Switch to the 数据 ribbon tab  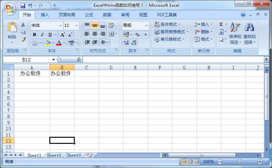[x=107, y=15]
